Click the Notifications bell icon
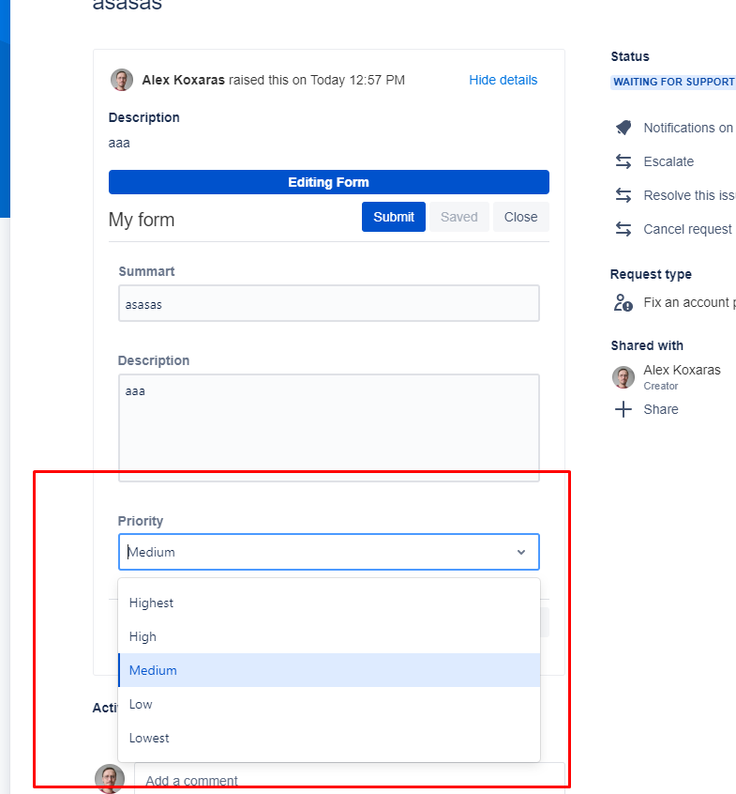Image resolution: width=736 pixels, height=794 pixels. [623, 128]
